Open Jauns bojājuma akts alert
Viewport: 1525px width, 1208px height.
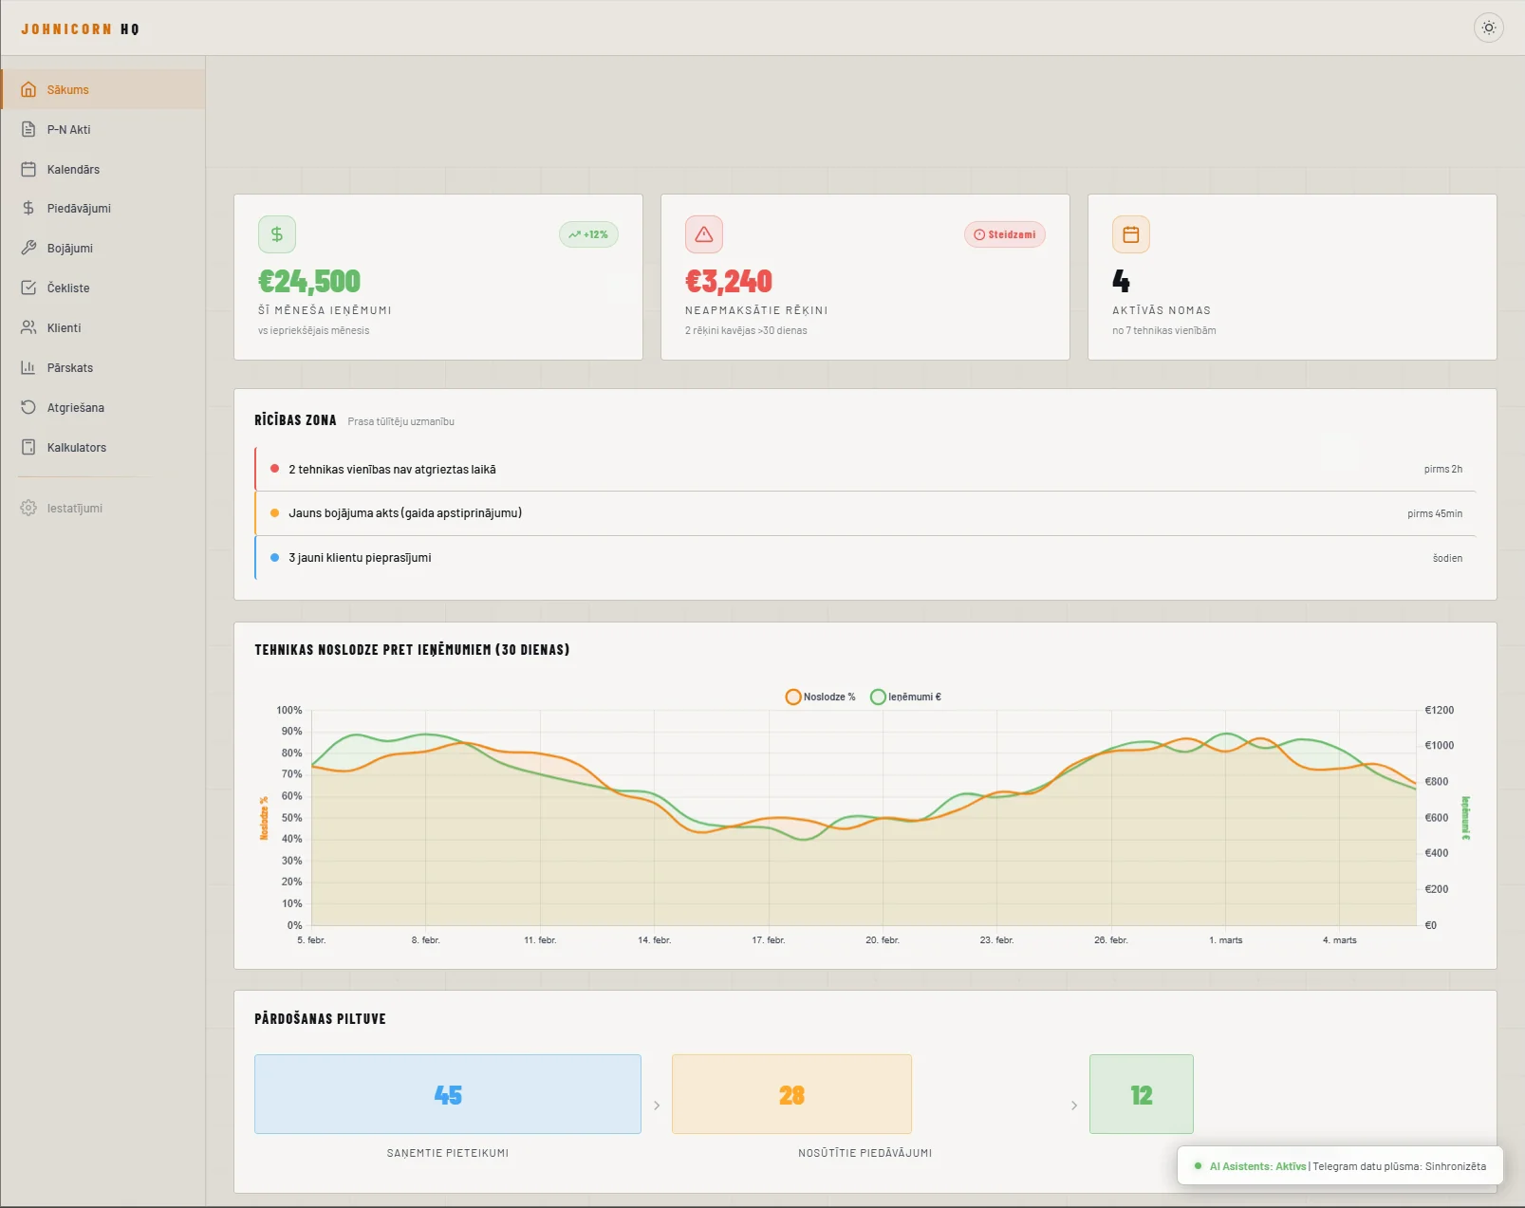click(x=865, y=513)
